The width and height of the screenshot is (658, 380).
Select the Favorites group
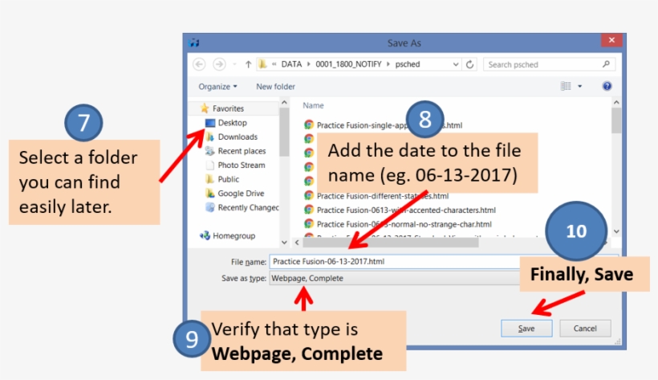pos(228,108)
